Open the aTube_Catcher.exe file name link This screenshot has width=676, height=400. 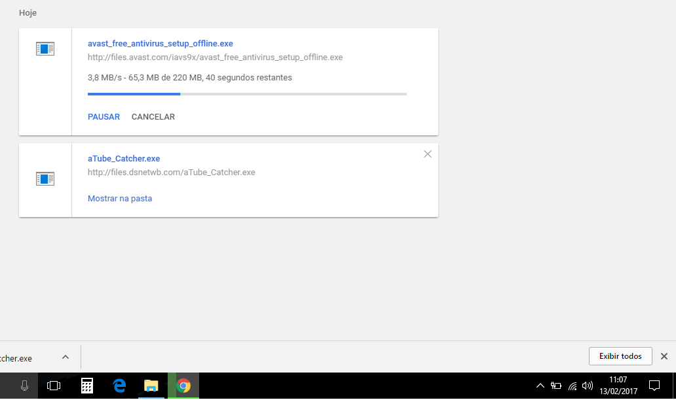click(x=124, y=158)
